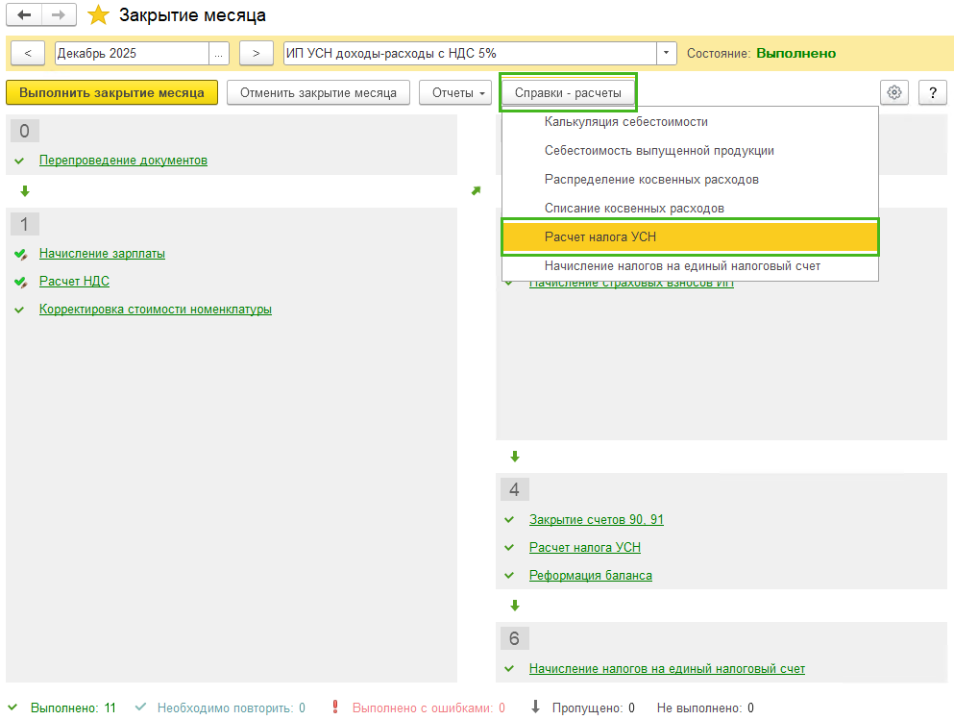Toggle the favorites star next to the title
This screenshot has height=720, width=954.
pyautogui.click(x=98, y=15)
